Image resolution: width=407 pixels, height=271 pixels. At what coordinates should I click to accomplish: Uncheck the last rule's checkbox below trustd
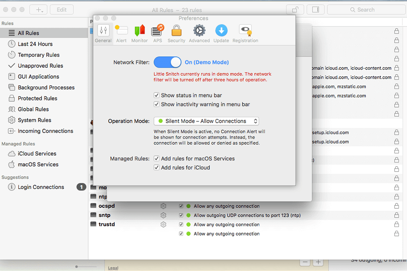click(181, 234)
